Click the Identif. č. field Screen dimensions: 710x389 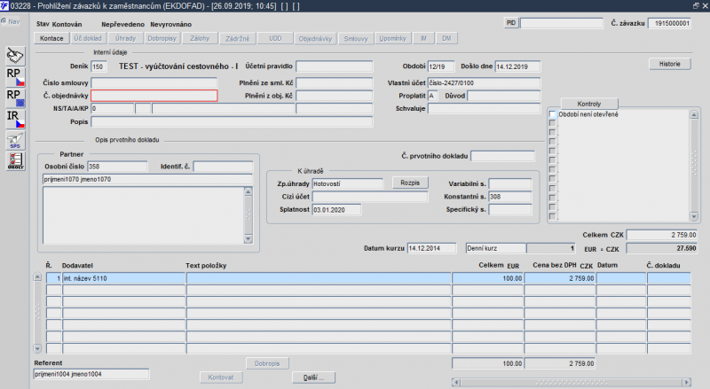tap(223, 167)
